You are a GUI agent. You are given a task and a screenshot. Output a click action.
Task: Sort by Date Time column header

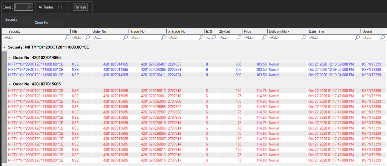click(333, 32)
